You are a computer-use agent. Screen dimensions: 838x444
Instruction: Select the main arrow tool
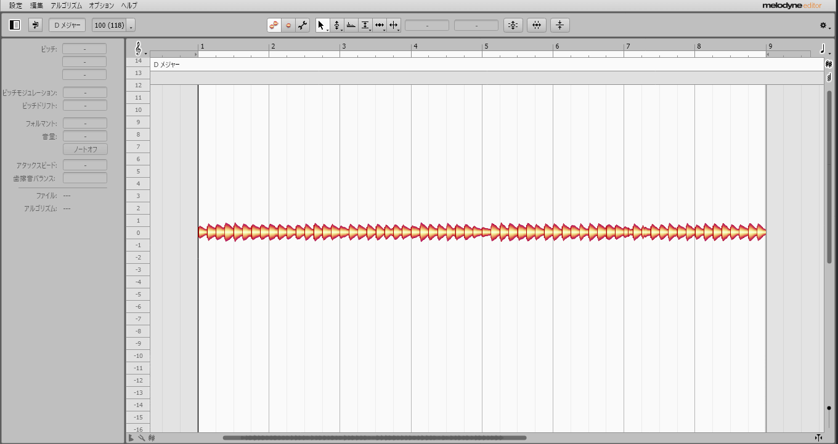[x=321, y=25]
